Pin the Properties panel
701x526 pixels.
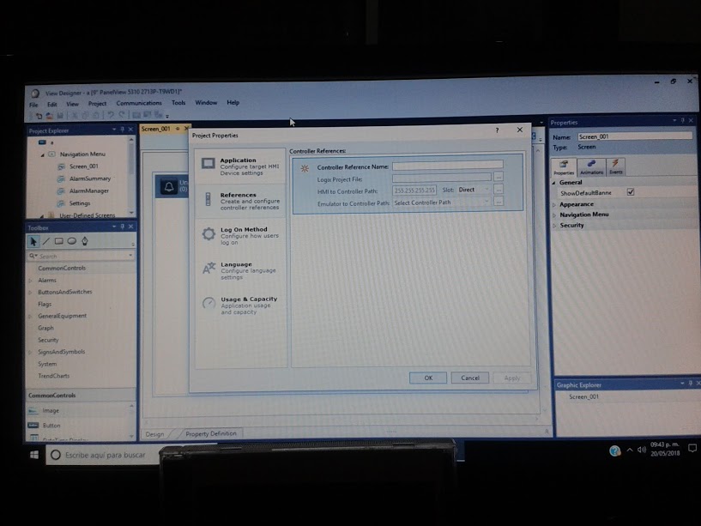(x=682, y=122)
